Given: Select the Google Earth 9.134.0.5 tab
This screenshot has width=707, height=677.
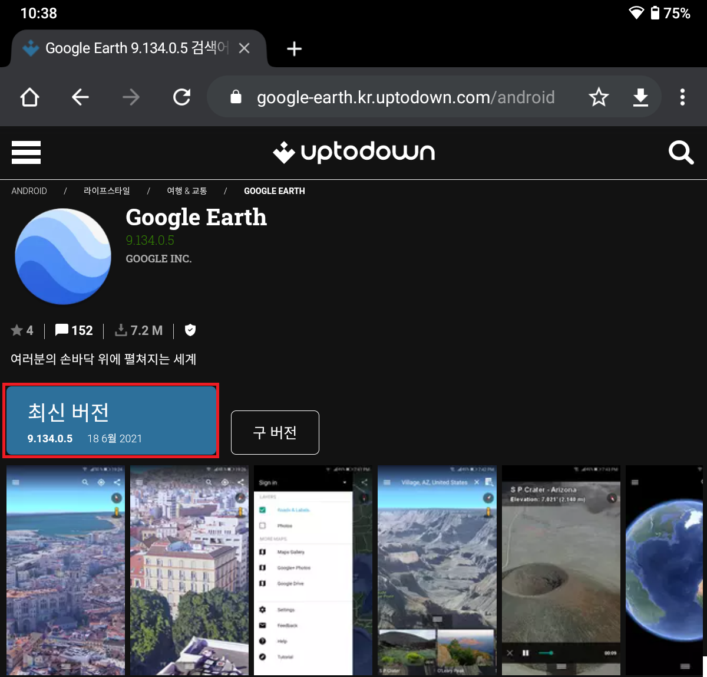Looking at the screenshot, I should pyautogui.click(x=138, y=48).
